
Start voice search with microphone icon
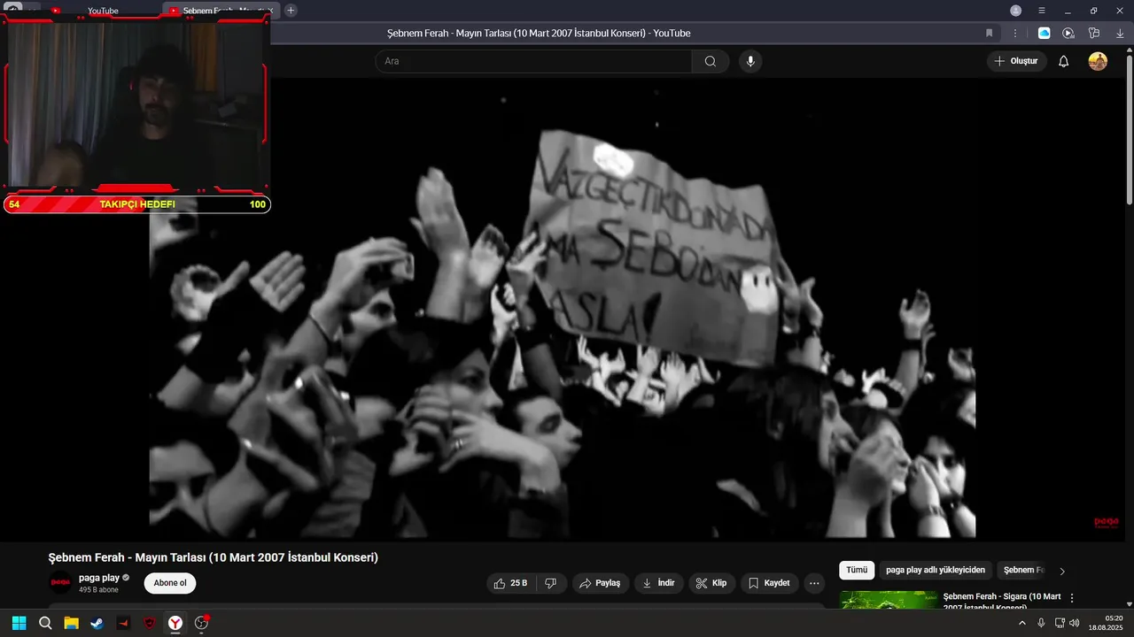750,61
